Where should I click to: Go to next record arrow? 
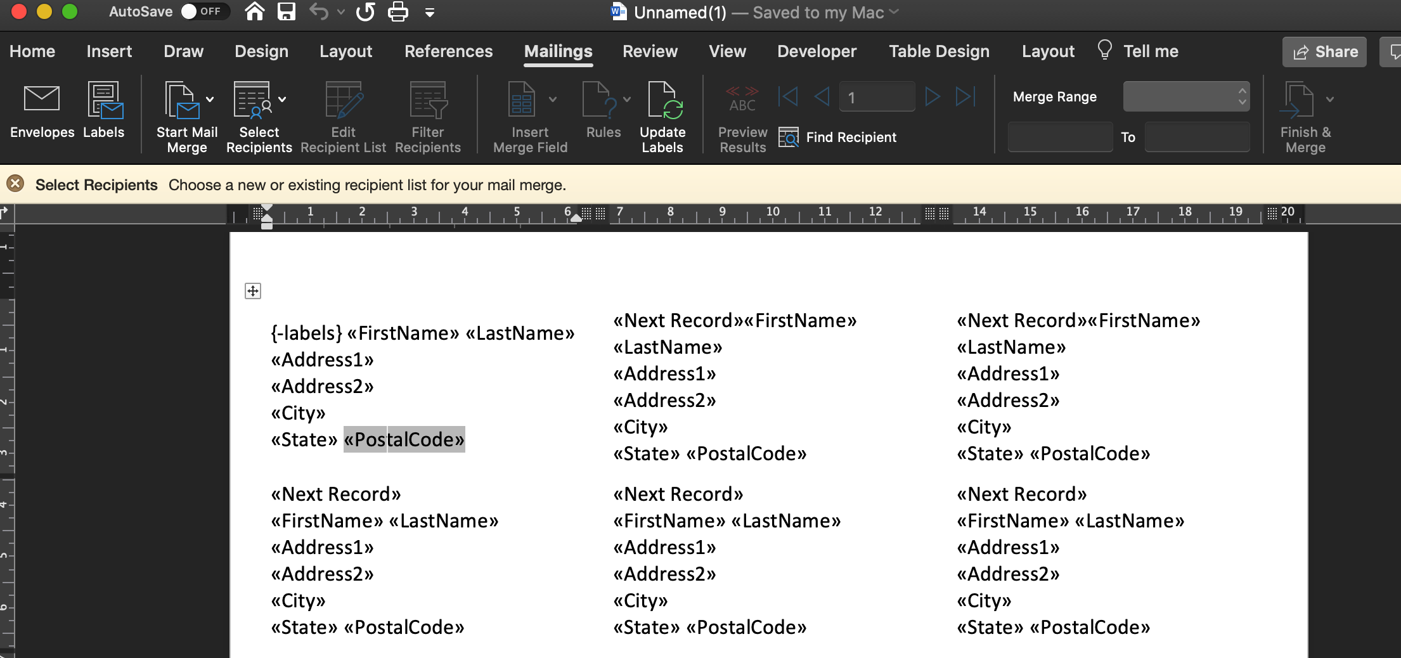(933, 96)
